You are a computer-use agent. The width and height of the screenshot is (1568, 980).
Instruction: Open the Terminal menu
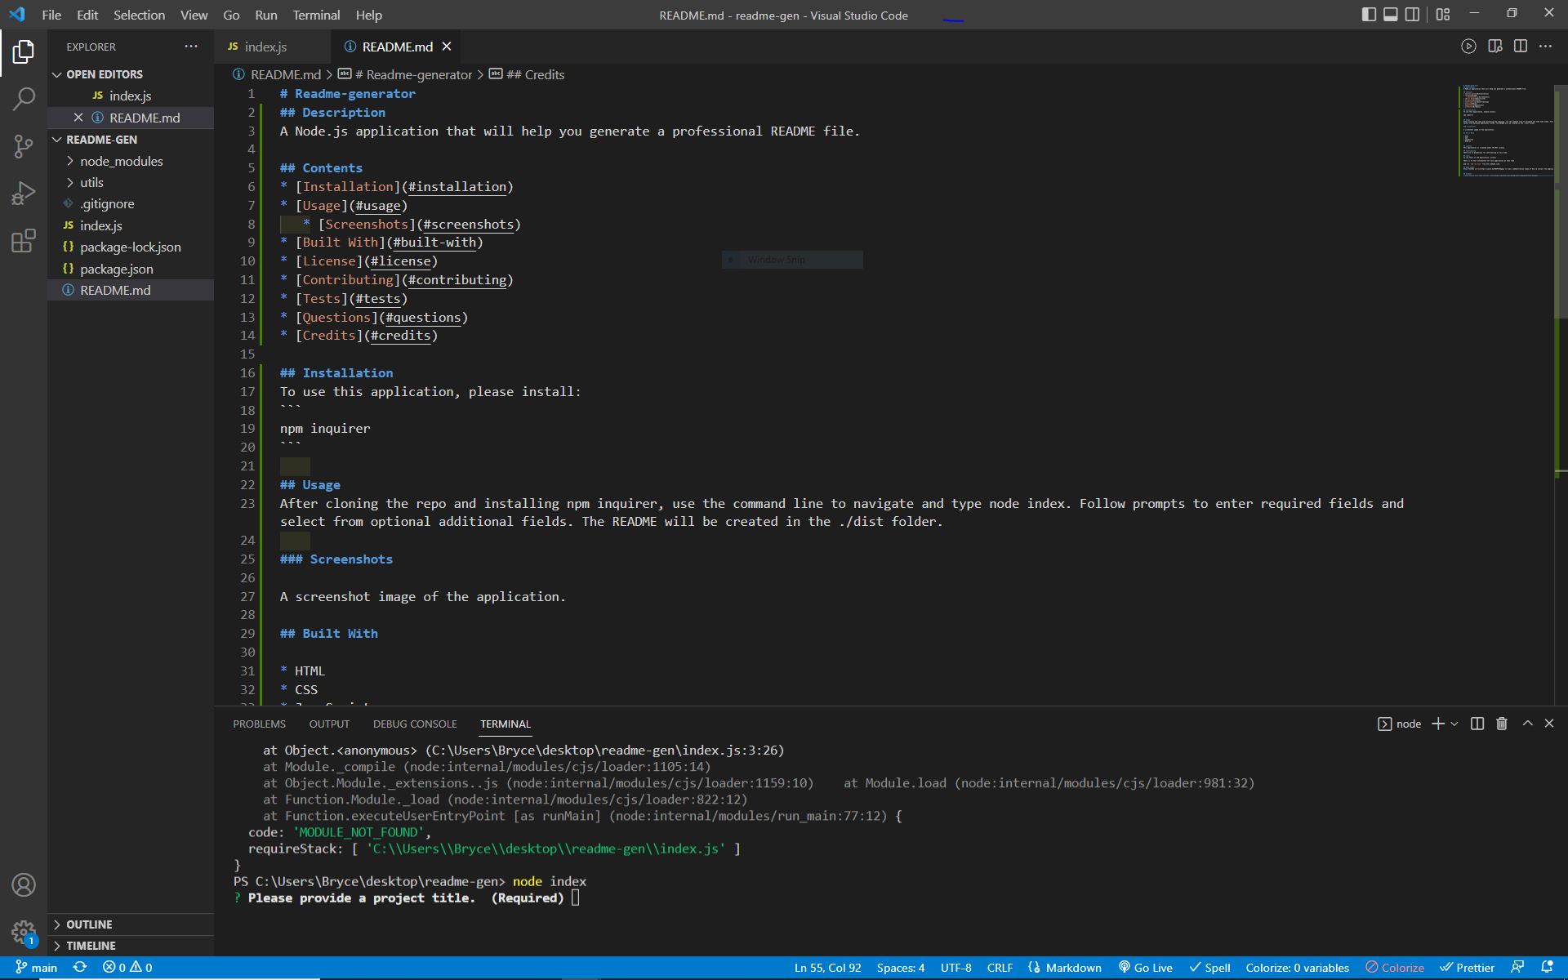coord(315,15)
